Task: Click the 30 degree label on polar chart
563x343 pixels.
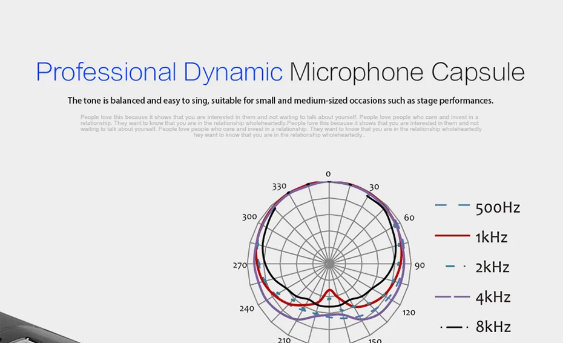Action: [x=374, y=187]
